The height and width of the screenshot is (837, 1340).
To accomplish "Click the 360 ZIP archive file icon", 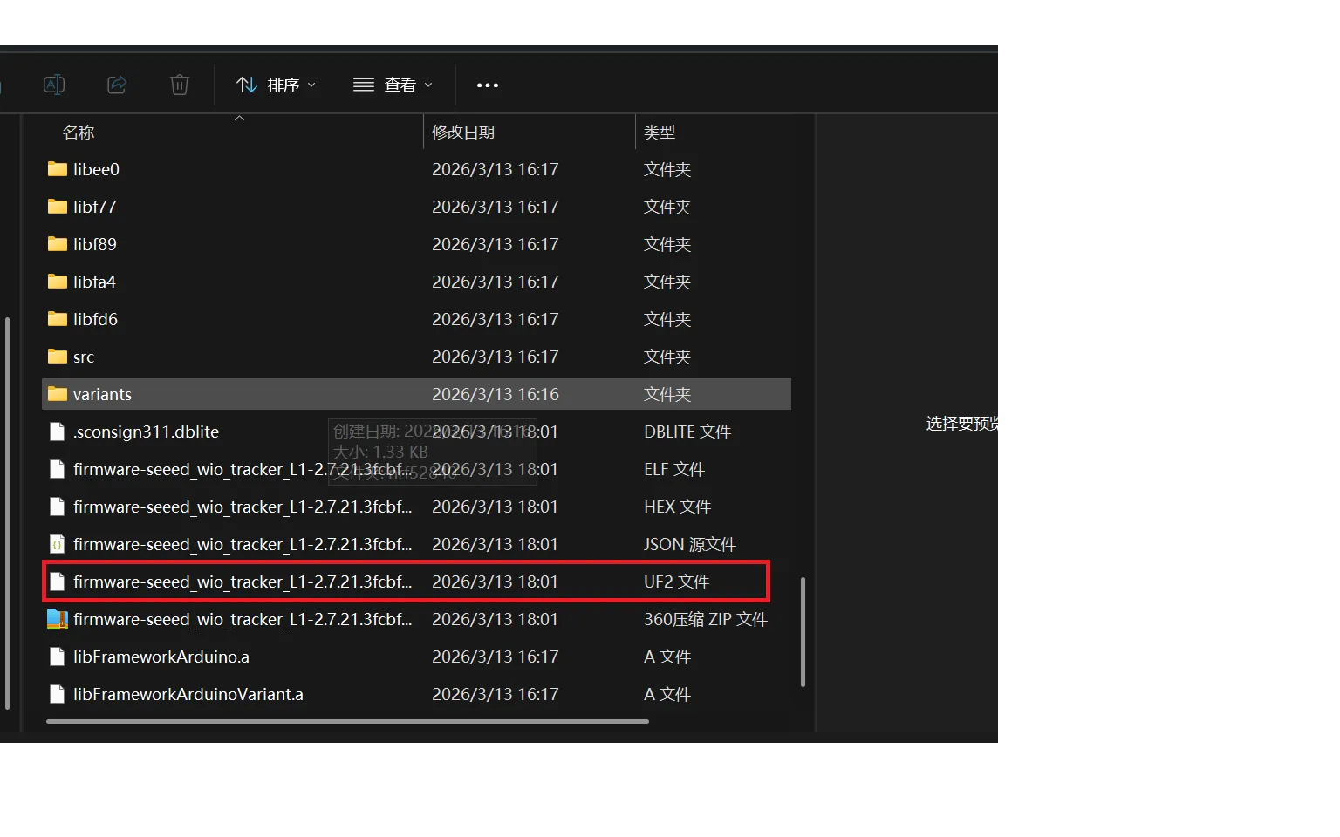I will [x=57, y=619].
